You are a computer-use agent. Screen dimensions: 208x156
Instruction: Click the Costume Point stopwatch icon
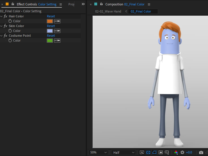click(10, 40)
